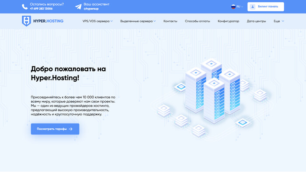Open the RU language dropdown

point(237,7)
